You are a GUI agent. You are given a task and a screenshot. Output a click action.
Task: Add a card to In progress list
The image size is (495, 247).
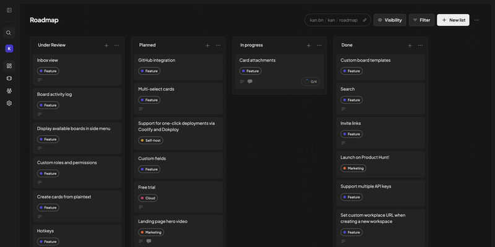point(309,45)
